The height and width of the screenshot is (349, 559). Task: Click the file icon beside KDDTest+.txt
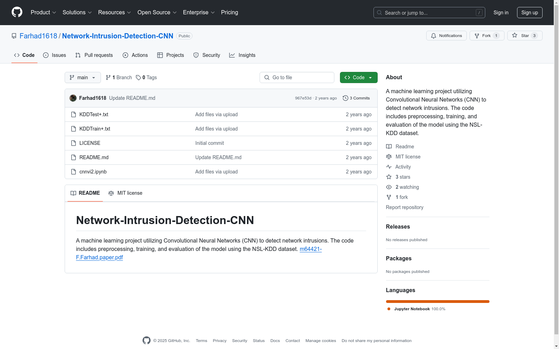(73, 114)
